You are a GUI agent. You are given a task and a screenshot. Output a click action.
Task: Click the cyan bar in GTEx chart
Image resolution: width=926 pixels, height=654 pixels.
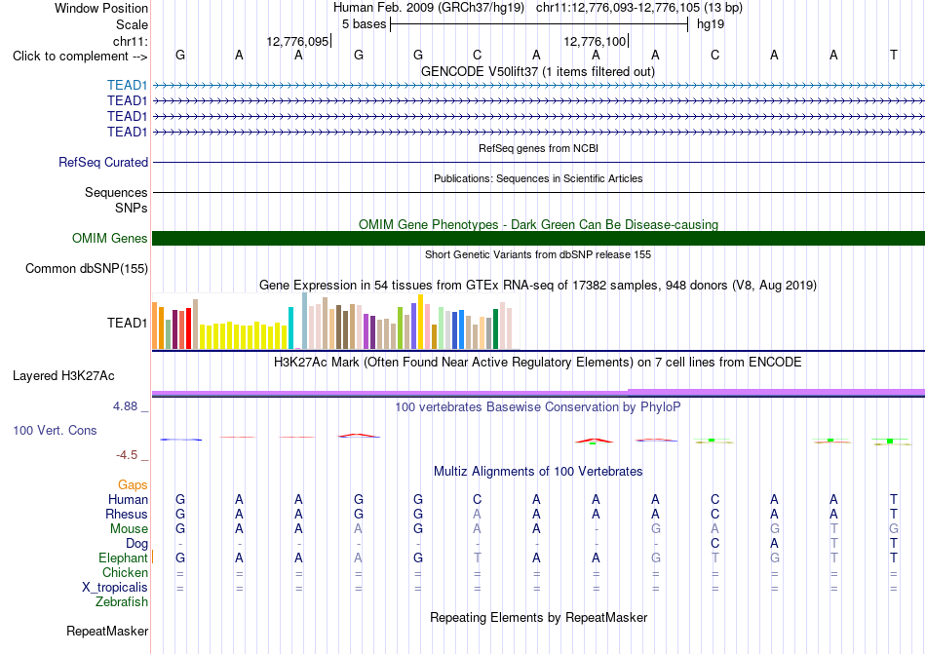290,328
